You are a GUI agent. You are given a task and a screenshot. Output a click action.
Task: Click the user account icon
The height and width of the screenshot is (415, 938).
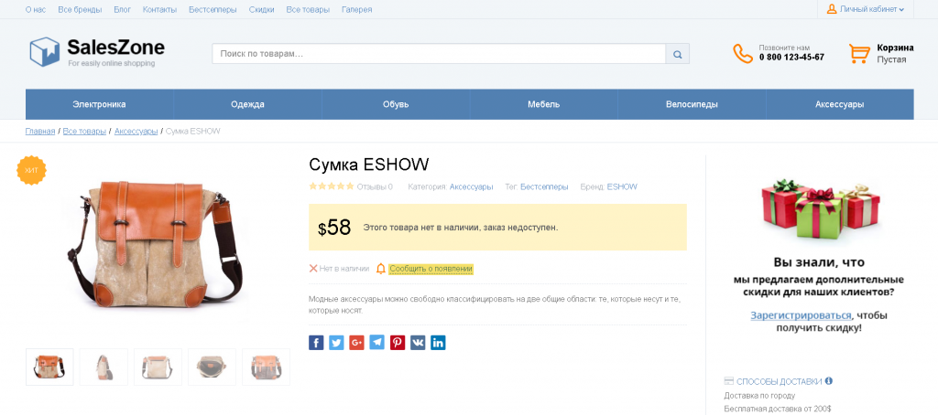click(x=832, y=9)
